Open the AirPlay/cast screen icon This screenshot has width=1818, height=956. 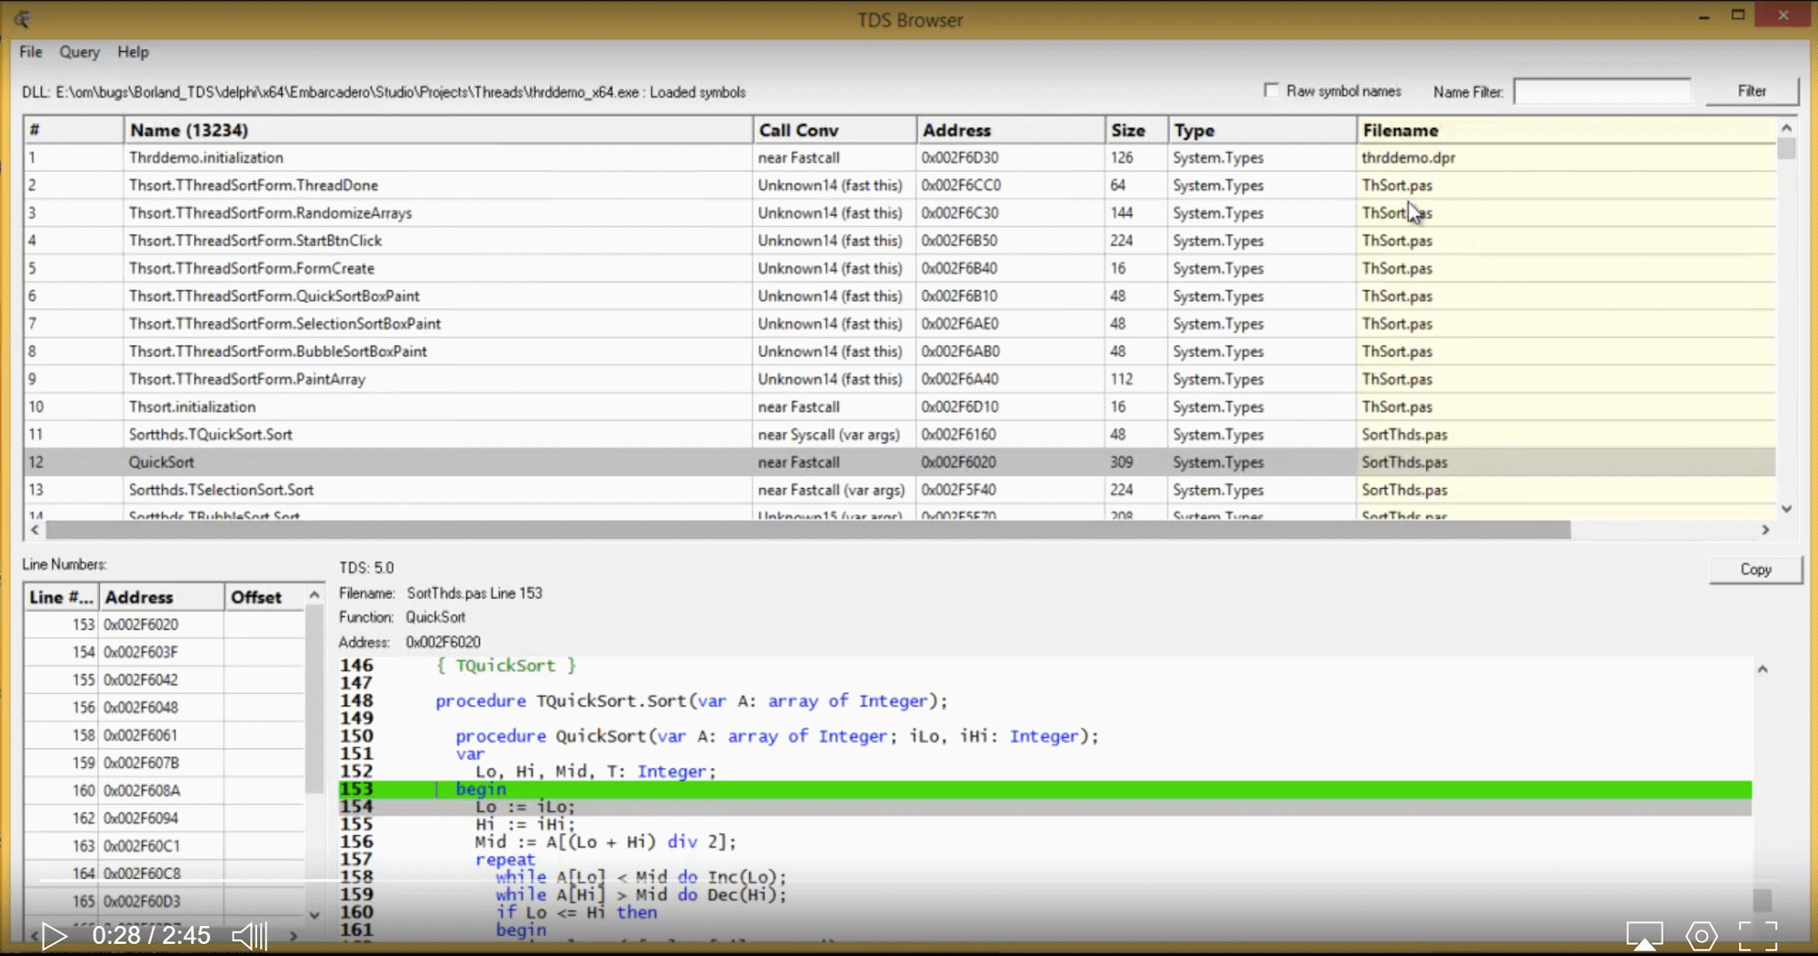tap(1644, 935)
